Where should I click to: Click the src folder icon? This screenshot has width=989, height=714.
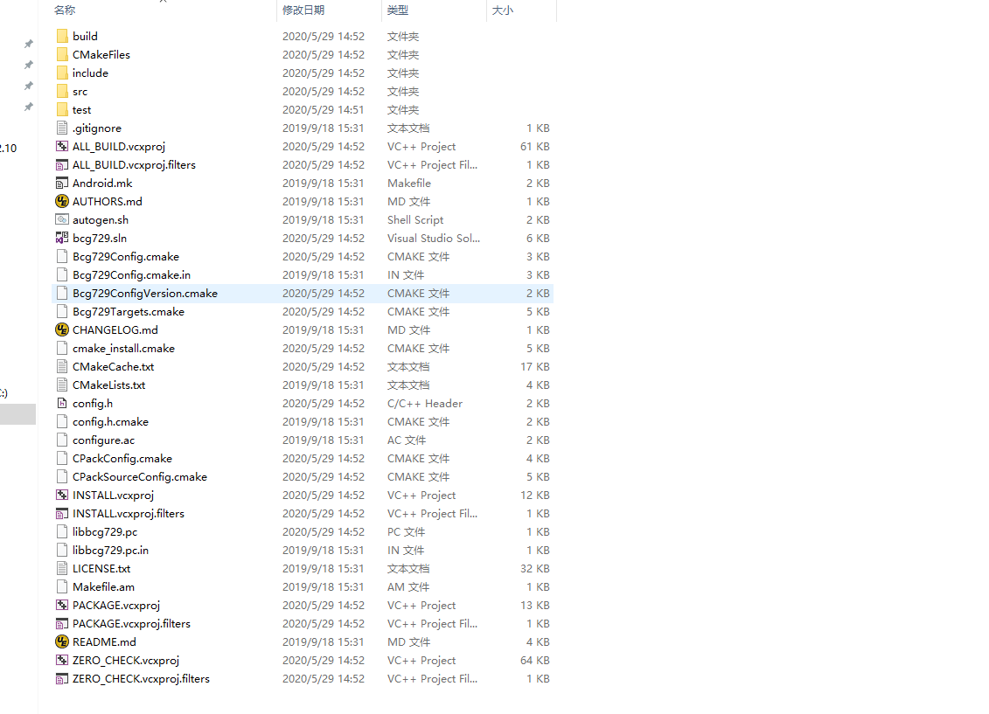62,91
